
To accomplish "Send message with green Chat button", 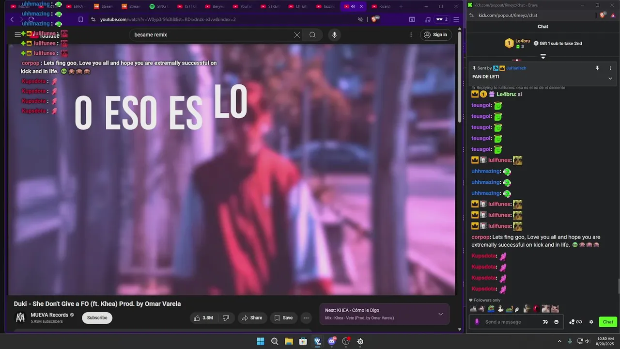I will [608, 322].
